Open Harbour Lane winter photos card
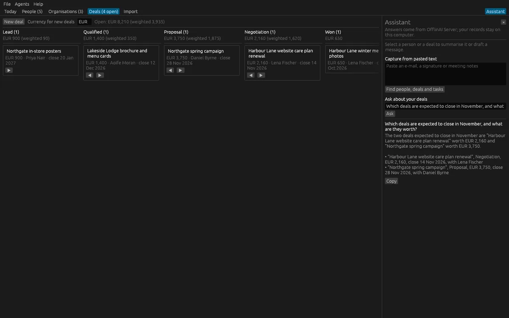 pyautogui.click(x=352, y=59)
